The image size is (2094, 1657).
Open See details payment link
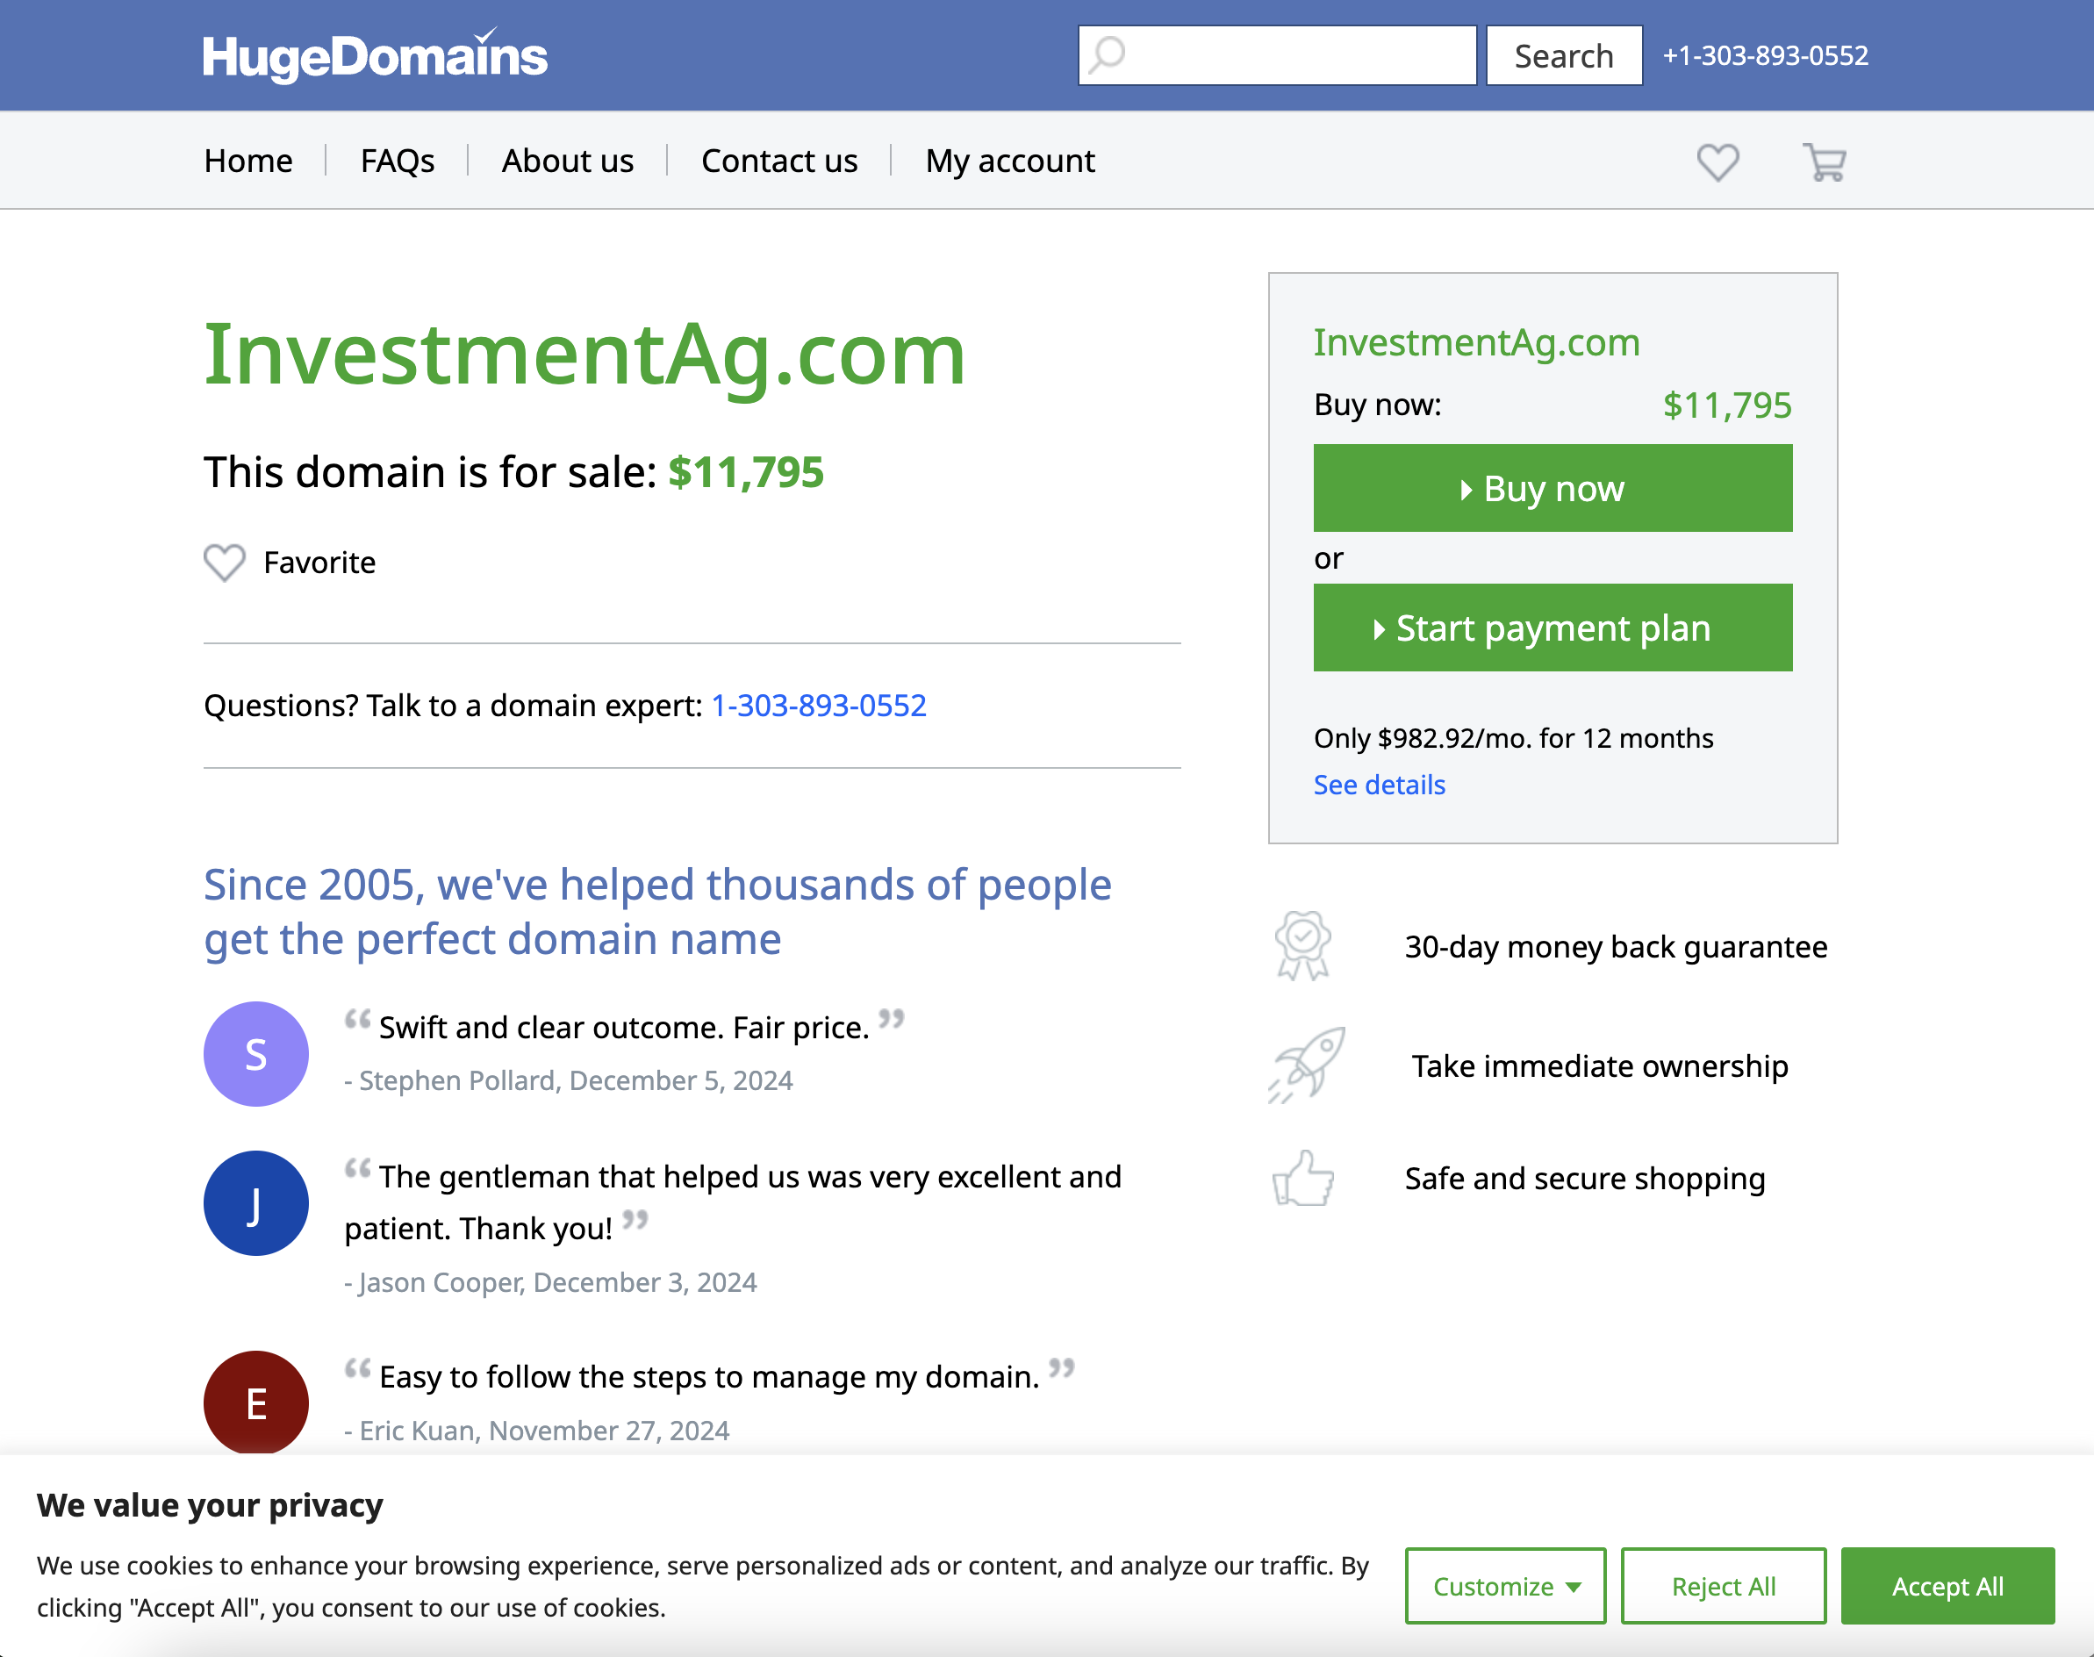coord(1378,785)
